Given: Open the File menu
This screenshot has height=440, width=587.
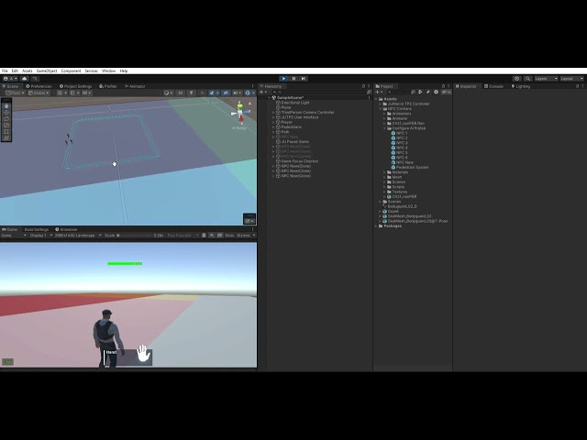Looking at the screenshot, I should [x=5, y=71].
